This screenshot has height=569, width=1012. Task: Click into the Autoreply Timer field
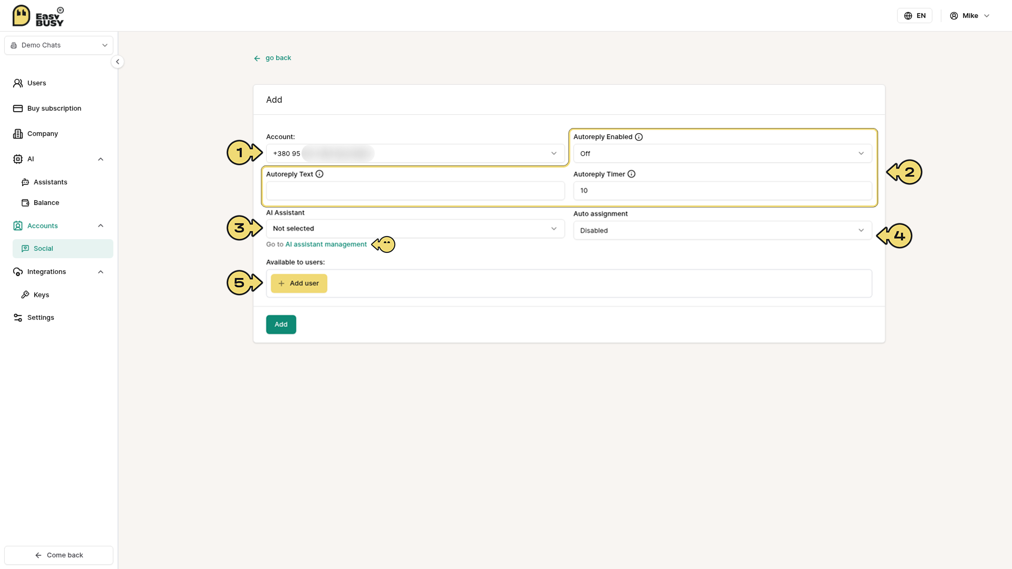723,191
